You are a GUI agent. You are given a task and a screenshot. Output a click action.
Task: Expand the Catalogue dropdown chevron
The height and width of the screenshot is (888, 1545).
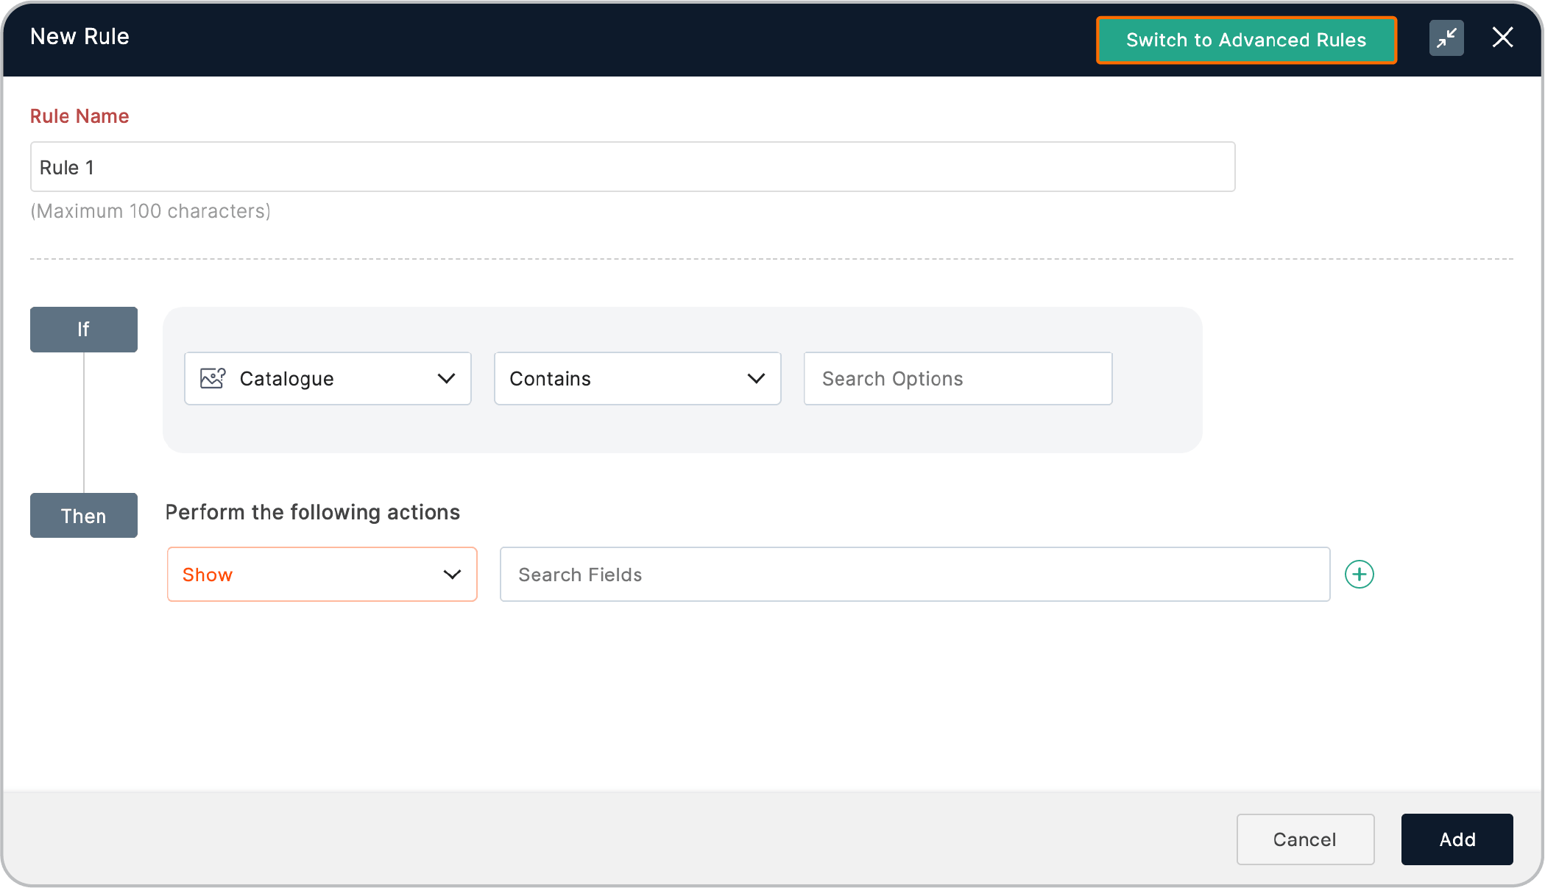tap(446, 378)
